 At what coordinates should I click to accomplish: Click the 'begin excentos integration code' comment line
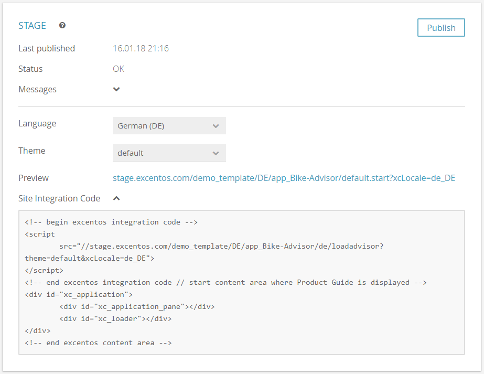click(111, 222)
